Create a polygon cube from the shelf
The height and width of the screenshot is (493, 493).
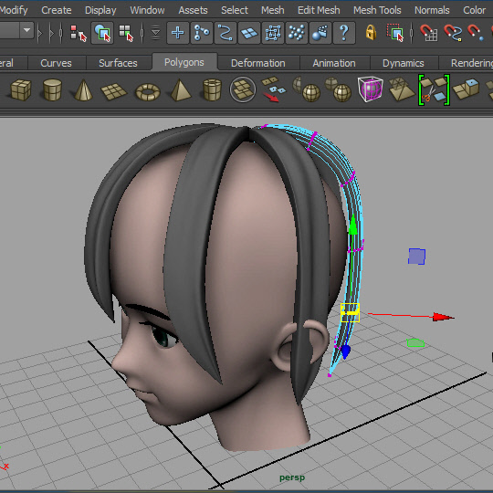[x=21, y=89]
